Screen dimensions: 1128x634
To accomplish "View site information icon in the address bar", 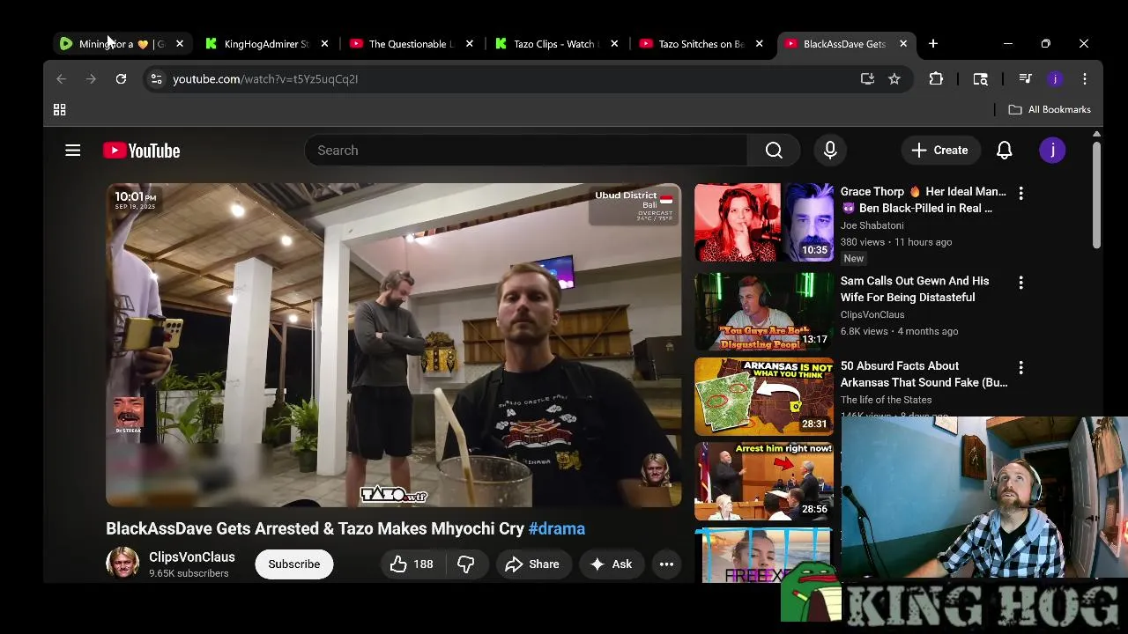I will [x=156, y=79].
